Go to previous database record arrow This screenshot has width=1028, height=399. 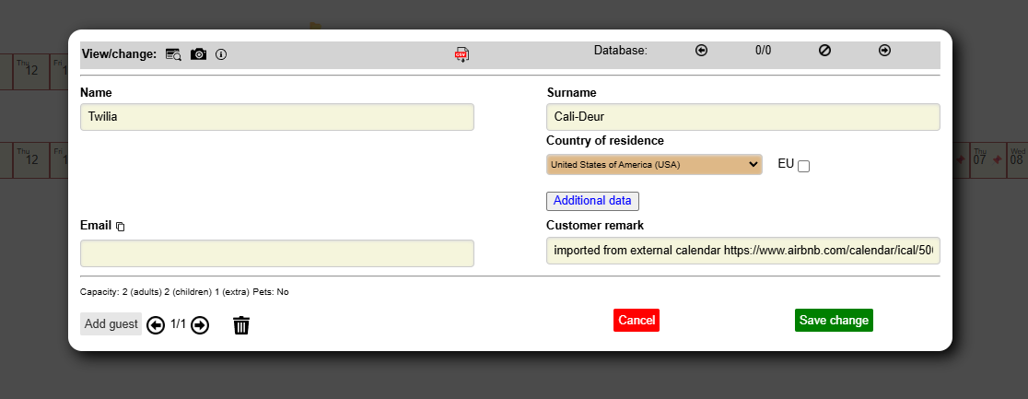click(701, 51)
